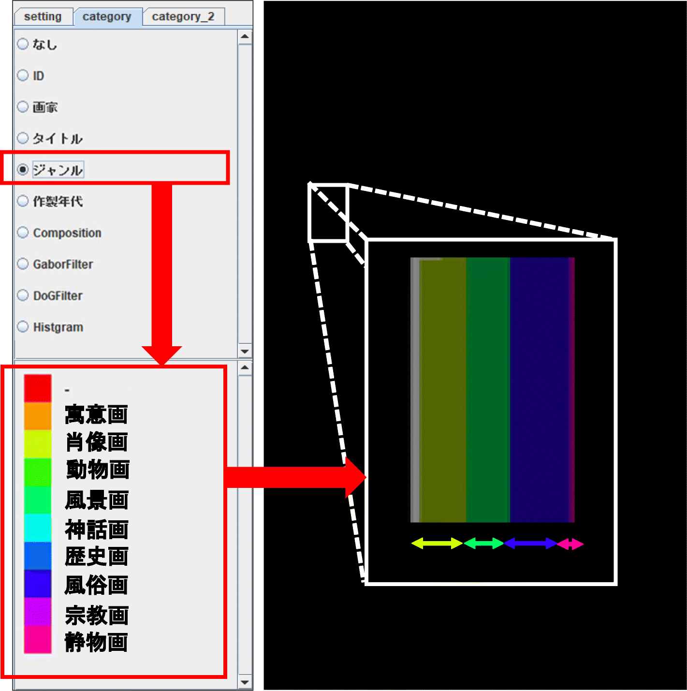Click the green 動物画 color swatch
This screenshot has width=687, height=691.
(x=38, y=472)
